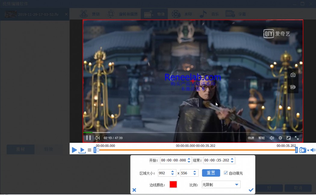Click the 重置 reset button
Image resolution: width=316 pixels, height=195 pixels.
pyautogui.click(x=211, y=173)
